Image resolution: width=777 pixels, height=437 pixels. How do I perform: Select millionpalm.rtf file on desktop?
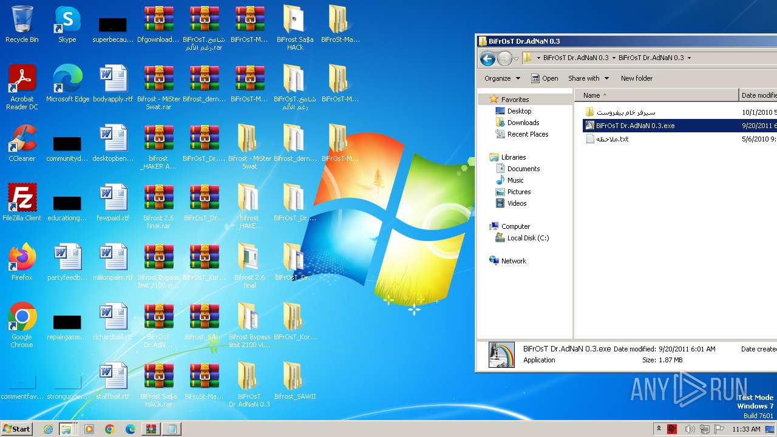(x=113, y=262)
